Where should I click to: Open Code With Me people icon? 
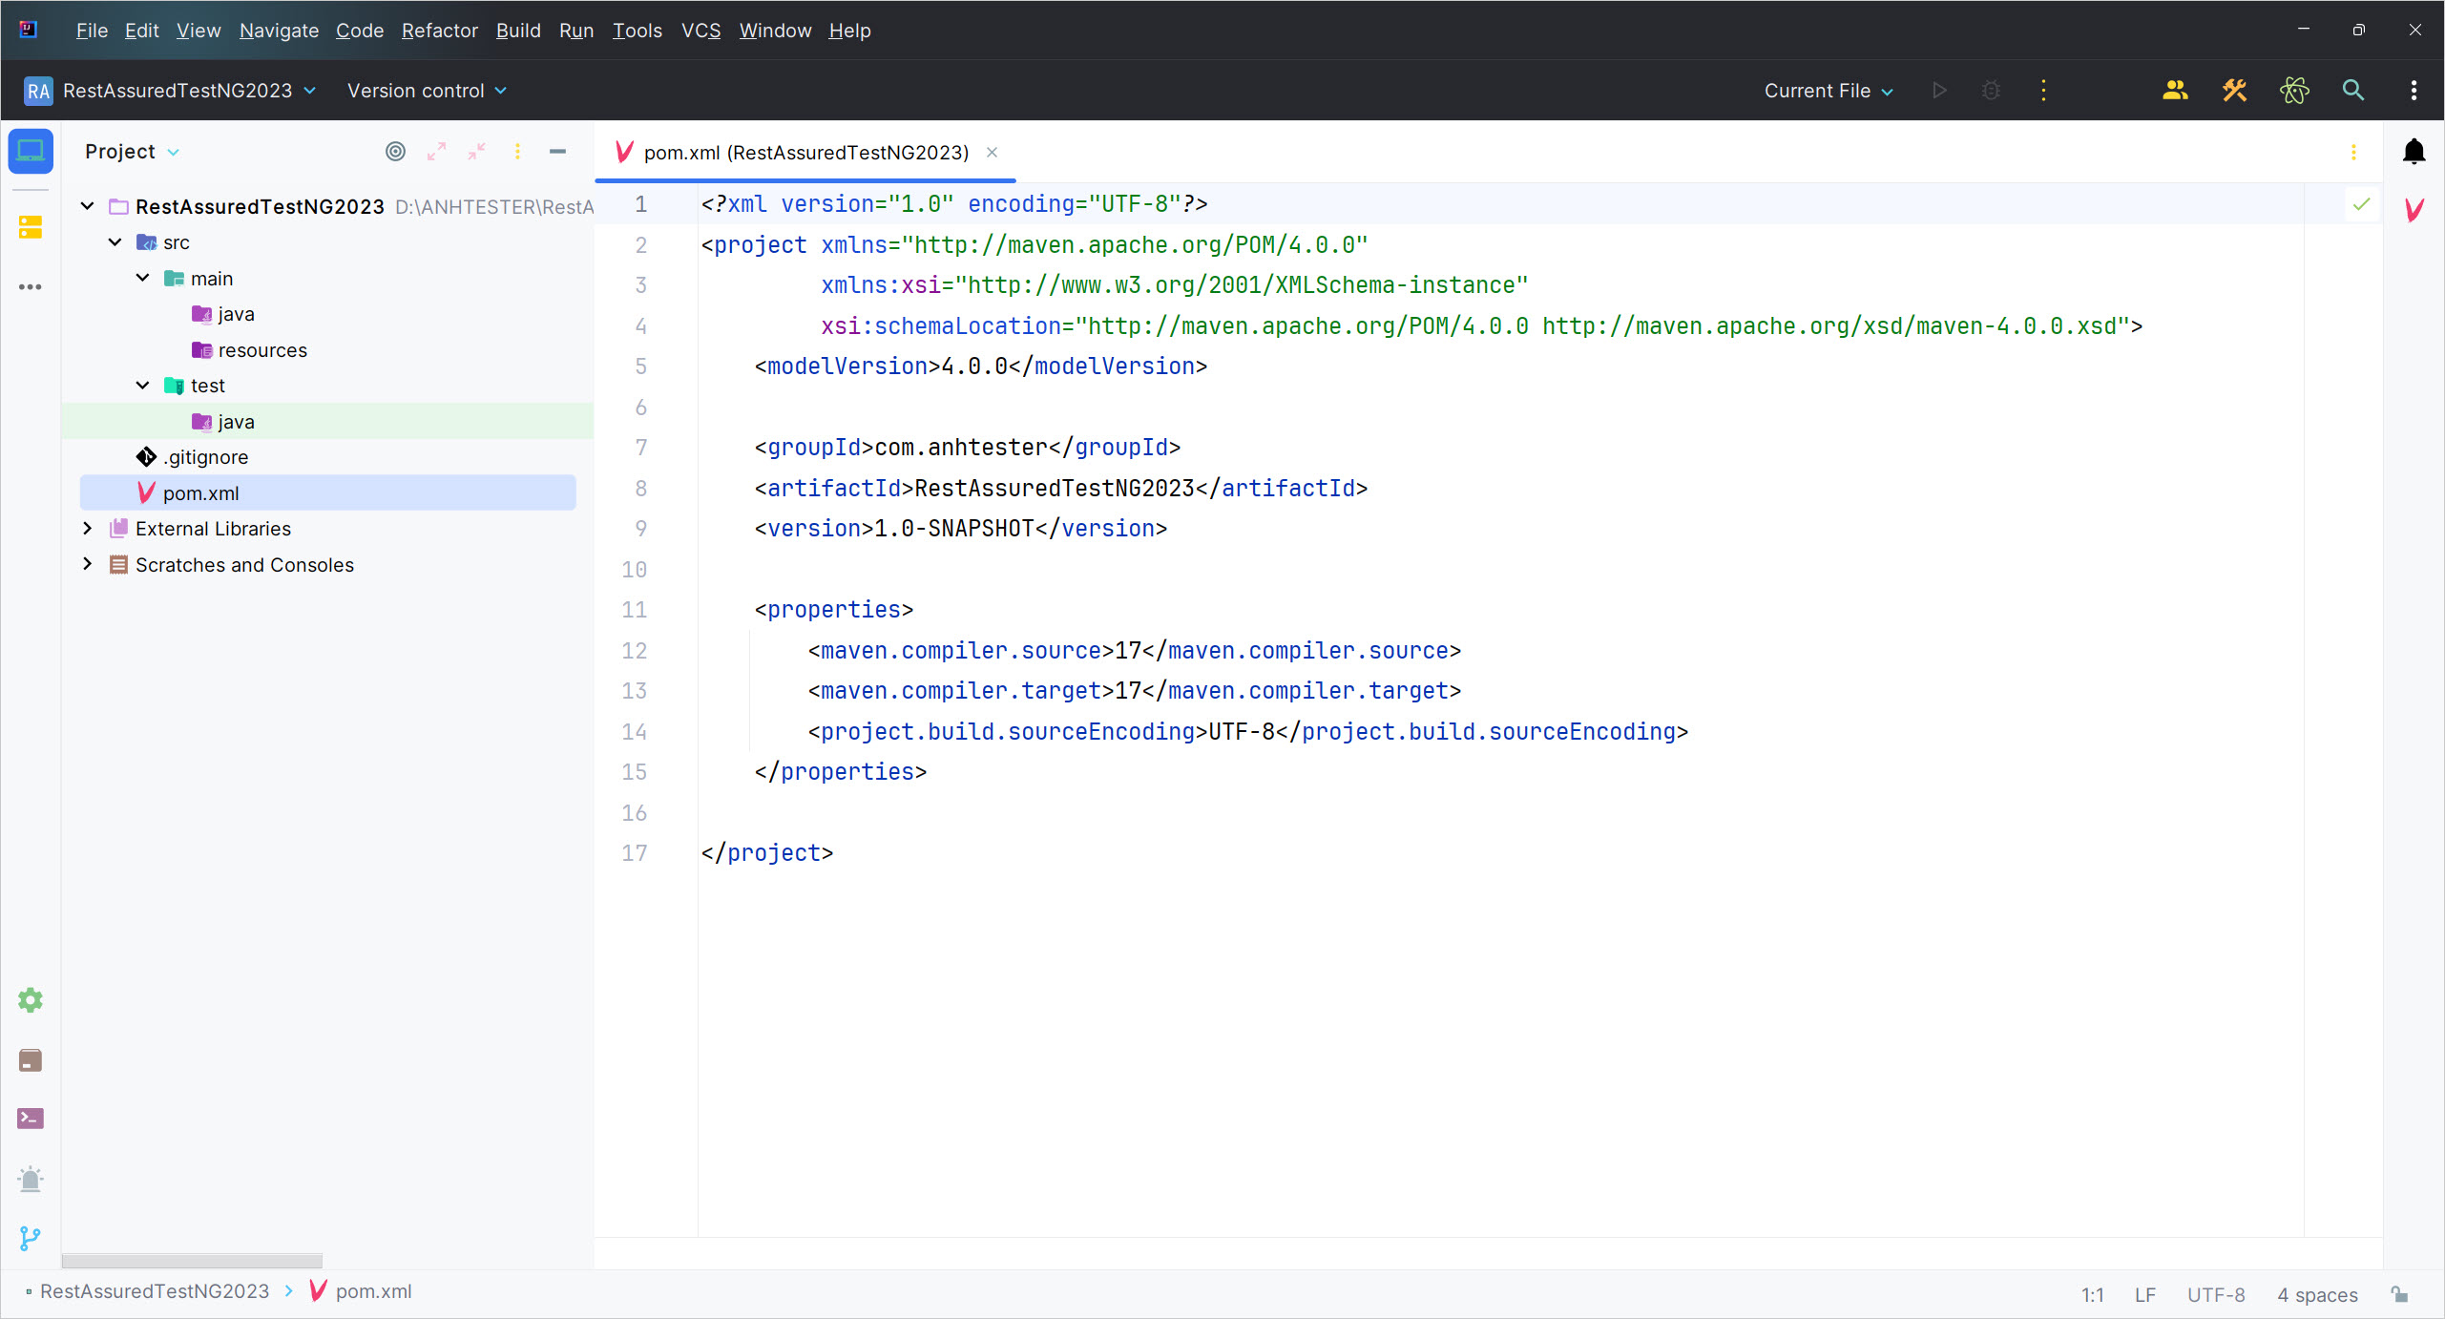coord(2175,91)
